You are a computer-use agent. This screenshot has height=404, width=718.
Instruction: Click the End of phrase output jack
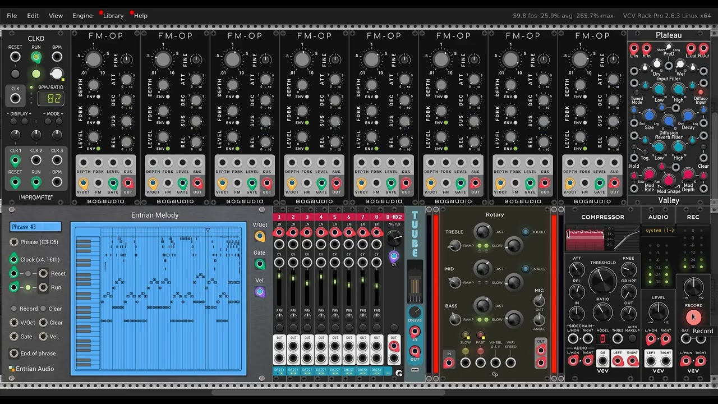pyautogui.click(x=14, y=353)
